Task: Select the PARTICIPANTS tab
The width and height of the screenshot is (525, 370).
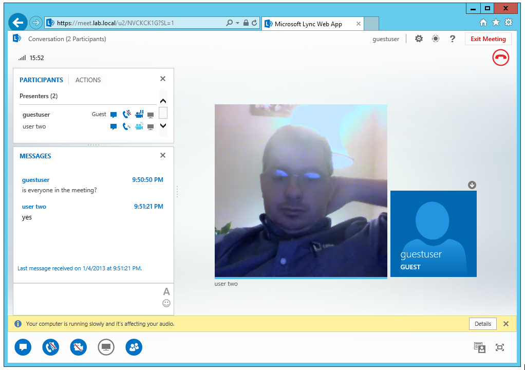Action: (x=41, y=80)
